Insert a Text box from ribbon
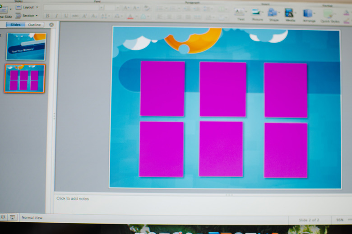This screenshot has width=352, height=234. pyautogui.click(x=240, y=13)
